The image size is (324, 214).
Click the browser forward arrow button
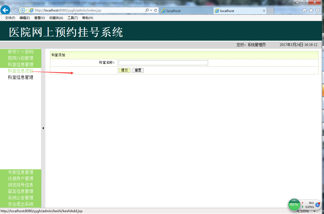(x=14, y=10)
